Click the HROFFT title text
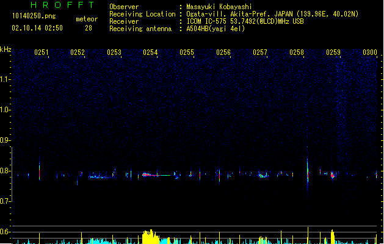The width and height of the screenshot is (384, 244). (63, 5)
